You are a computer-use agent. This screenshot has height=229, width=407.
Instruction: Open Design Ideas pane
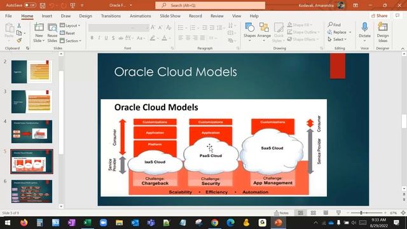[x=383, y=32]
